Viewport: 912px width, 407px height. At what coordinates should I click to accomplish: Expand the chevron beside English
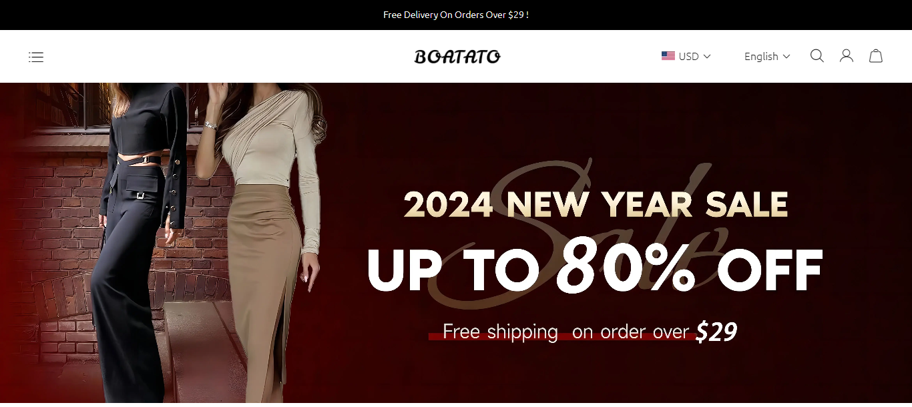point(786,57)
